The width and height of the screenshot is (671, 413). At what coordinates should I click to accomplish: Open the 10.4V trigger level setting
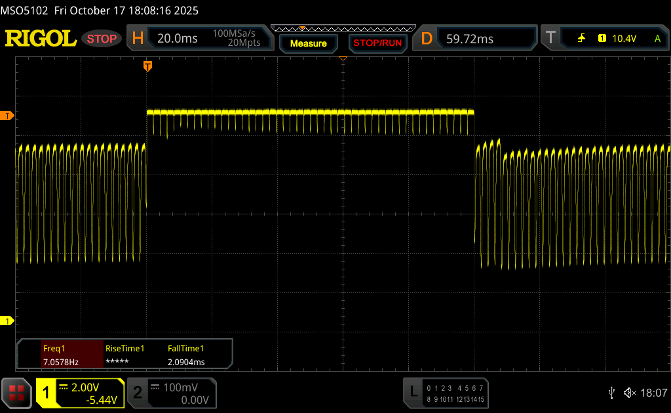624,39
